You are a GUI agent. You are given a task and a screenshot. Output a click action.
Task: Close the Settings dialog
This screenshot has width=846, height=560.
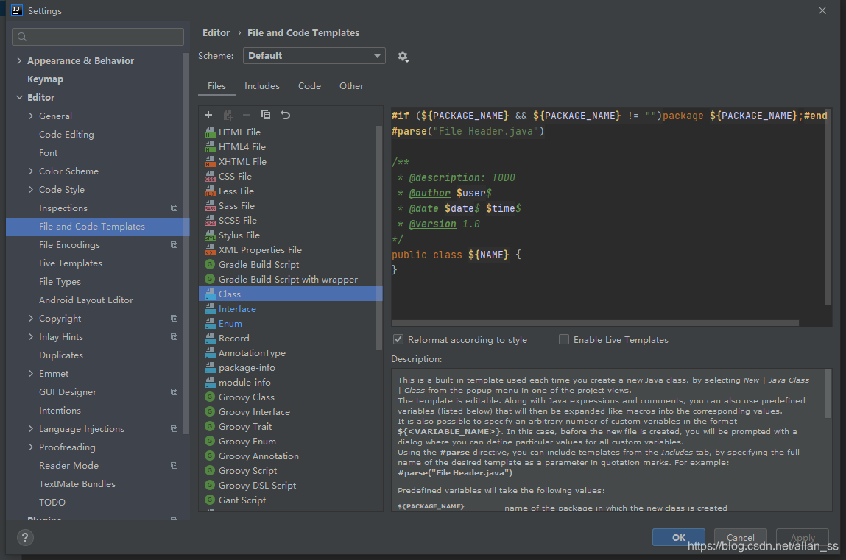click(x=822, y=10)
